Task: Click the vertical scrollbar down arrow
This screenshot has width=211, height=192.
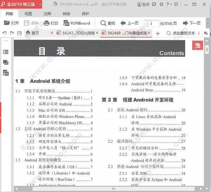Action: click(x=207, y=188)
